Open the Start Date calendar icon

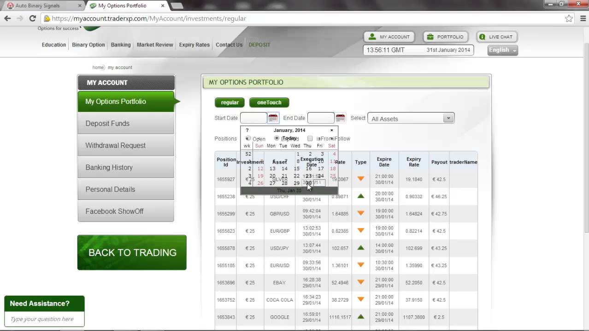[273, 118]
